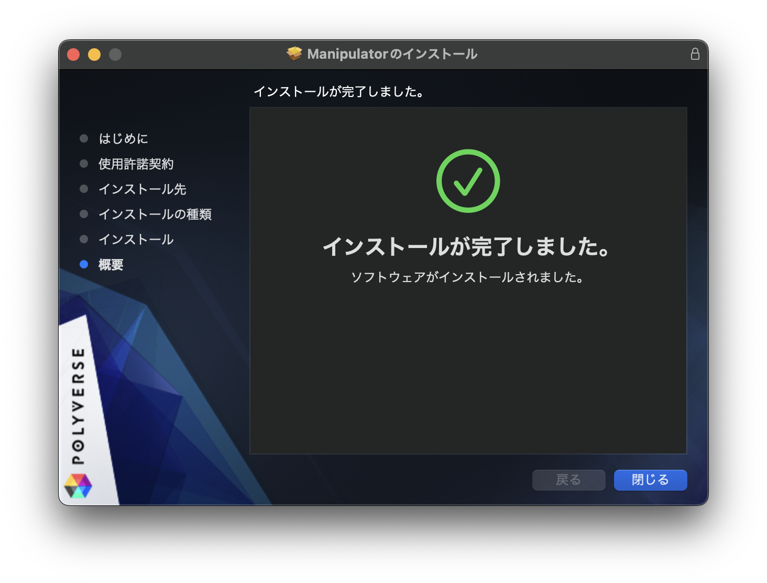767x583 pixels.
Task: Click the highlighted 概要 step label
Action: [x=111, y=265]
